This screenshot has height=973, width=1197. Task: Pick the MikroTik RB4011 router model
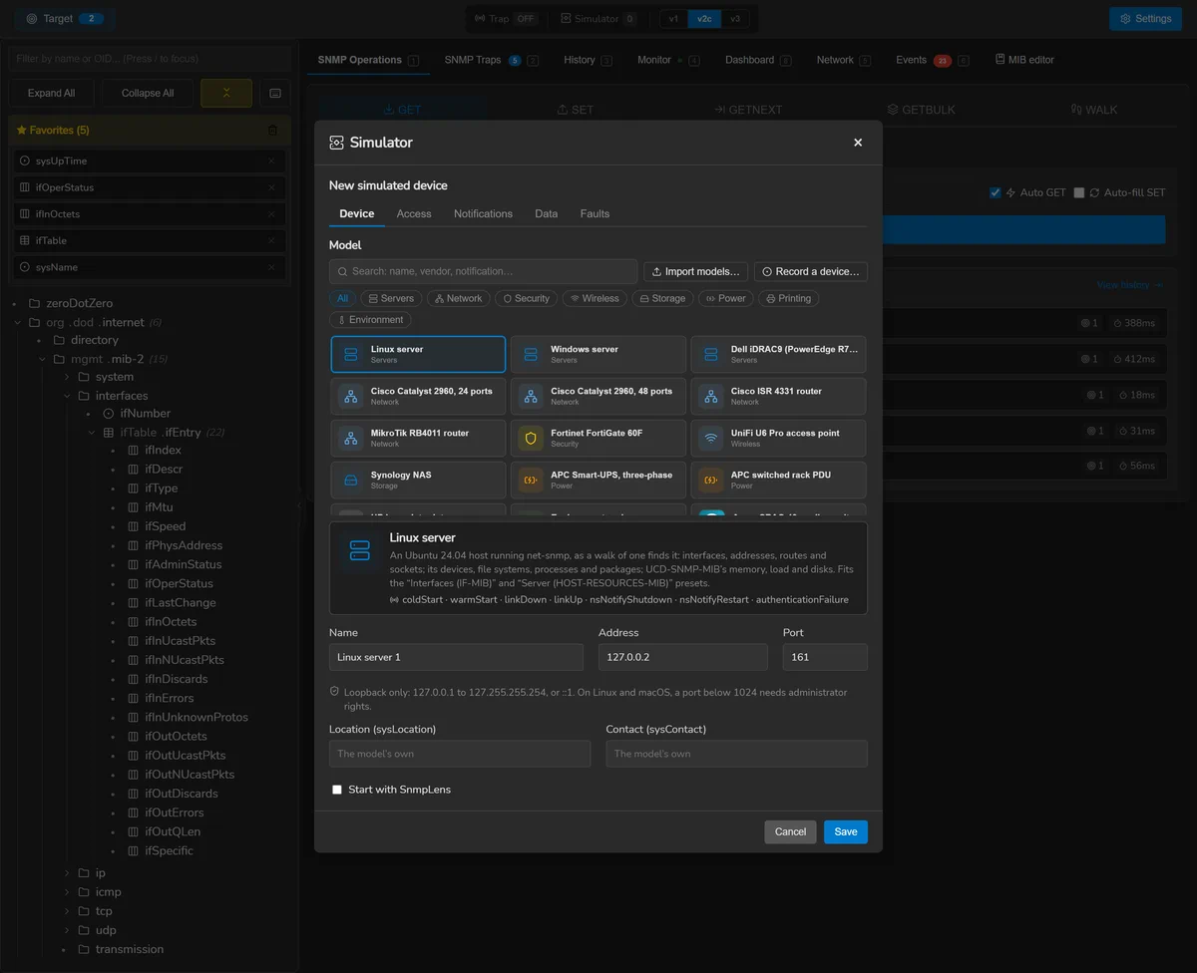tap(418, 438)
